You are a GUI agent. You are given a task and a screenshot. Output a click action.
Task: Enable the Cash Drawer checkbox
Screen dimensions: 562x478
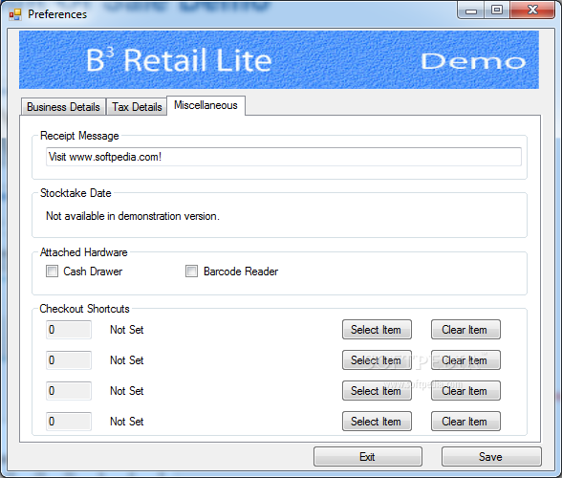[52, 272]
